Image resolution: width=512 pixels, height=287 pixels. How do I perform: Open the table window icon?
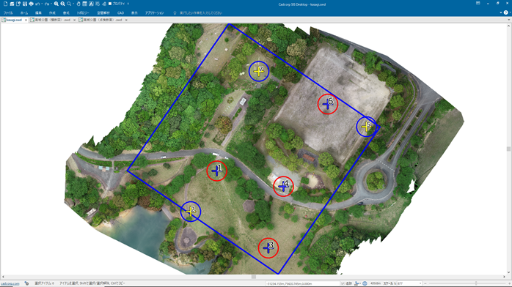[x=84, y=4]
